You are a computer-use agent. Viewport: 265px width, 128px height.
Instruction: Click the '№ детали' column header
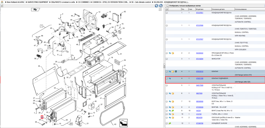point(203,9)
